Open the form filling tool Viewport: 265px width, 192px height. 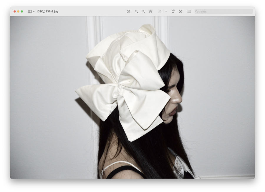(189, 11)
